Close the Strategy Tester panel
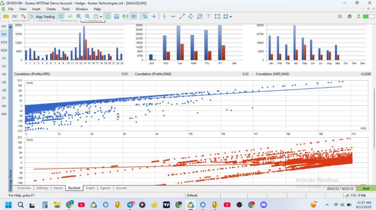Screen dimensions: 376x210 (10, 27)
